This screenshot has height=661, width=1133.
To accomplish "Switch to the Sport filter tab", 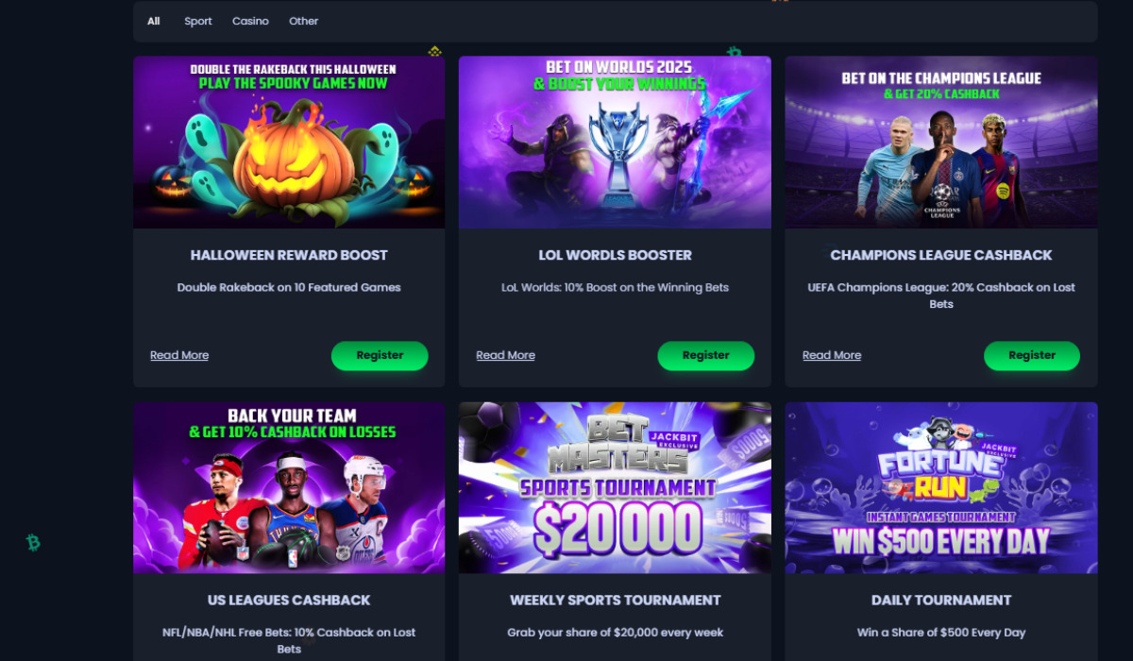I will [x=198, y=21].
